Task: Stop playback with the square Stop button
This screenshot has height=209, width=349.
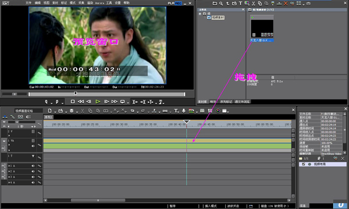Action: click(73, 102)
